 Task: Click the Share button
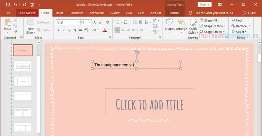250,13
